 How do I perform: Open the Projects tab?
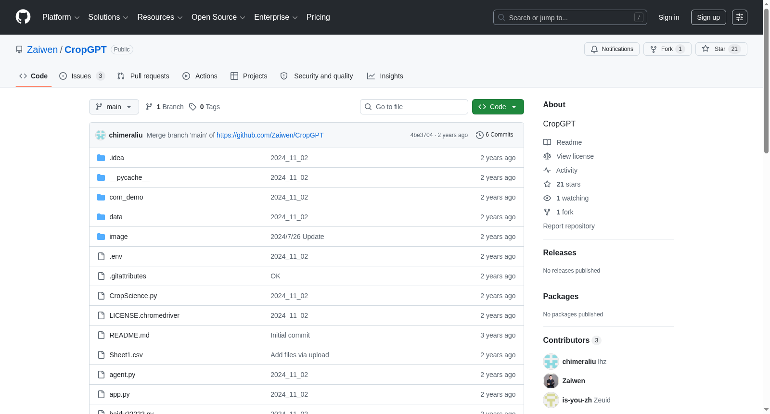[x=249, y=76]
